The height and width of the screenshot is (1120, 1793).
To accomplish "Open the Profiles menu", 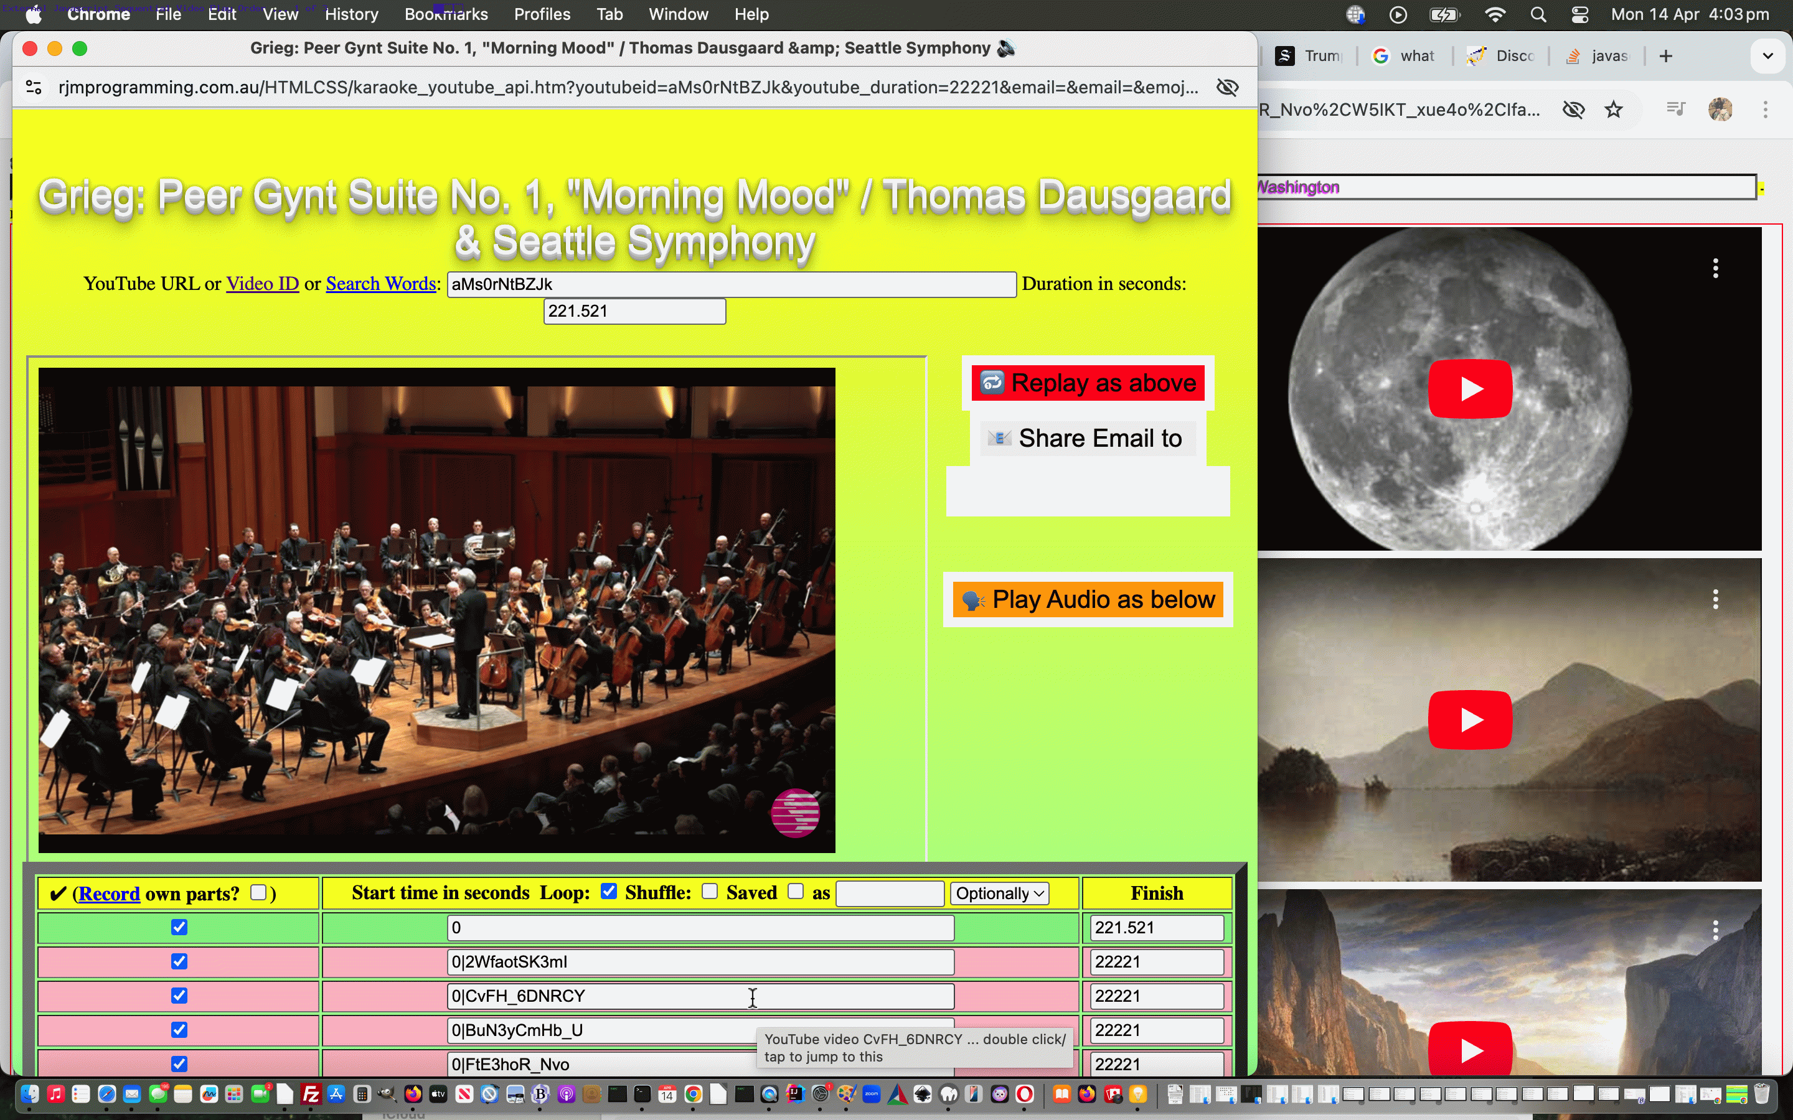I will 542,15.
